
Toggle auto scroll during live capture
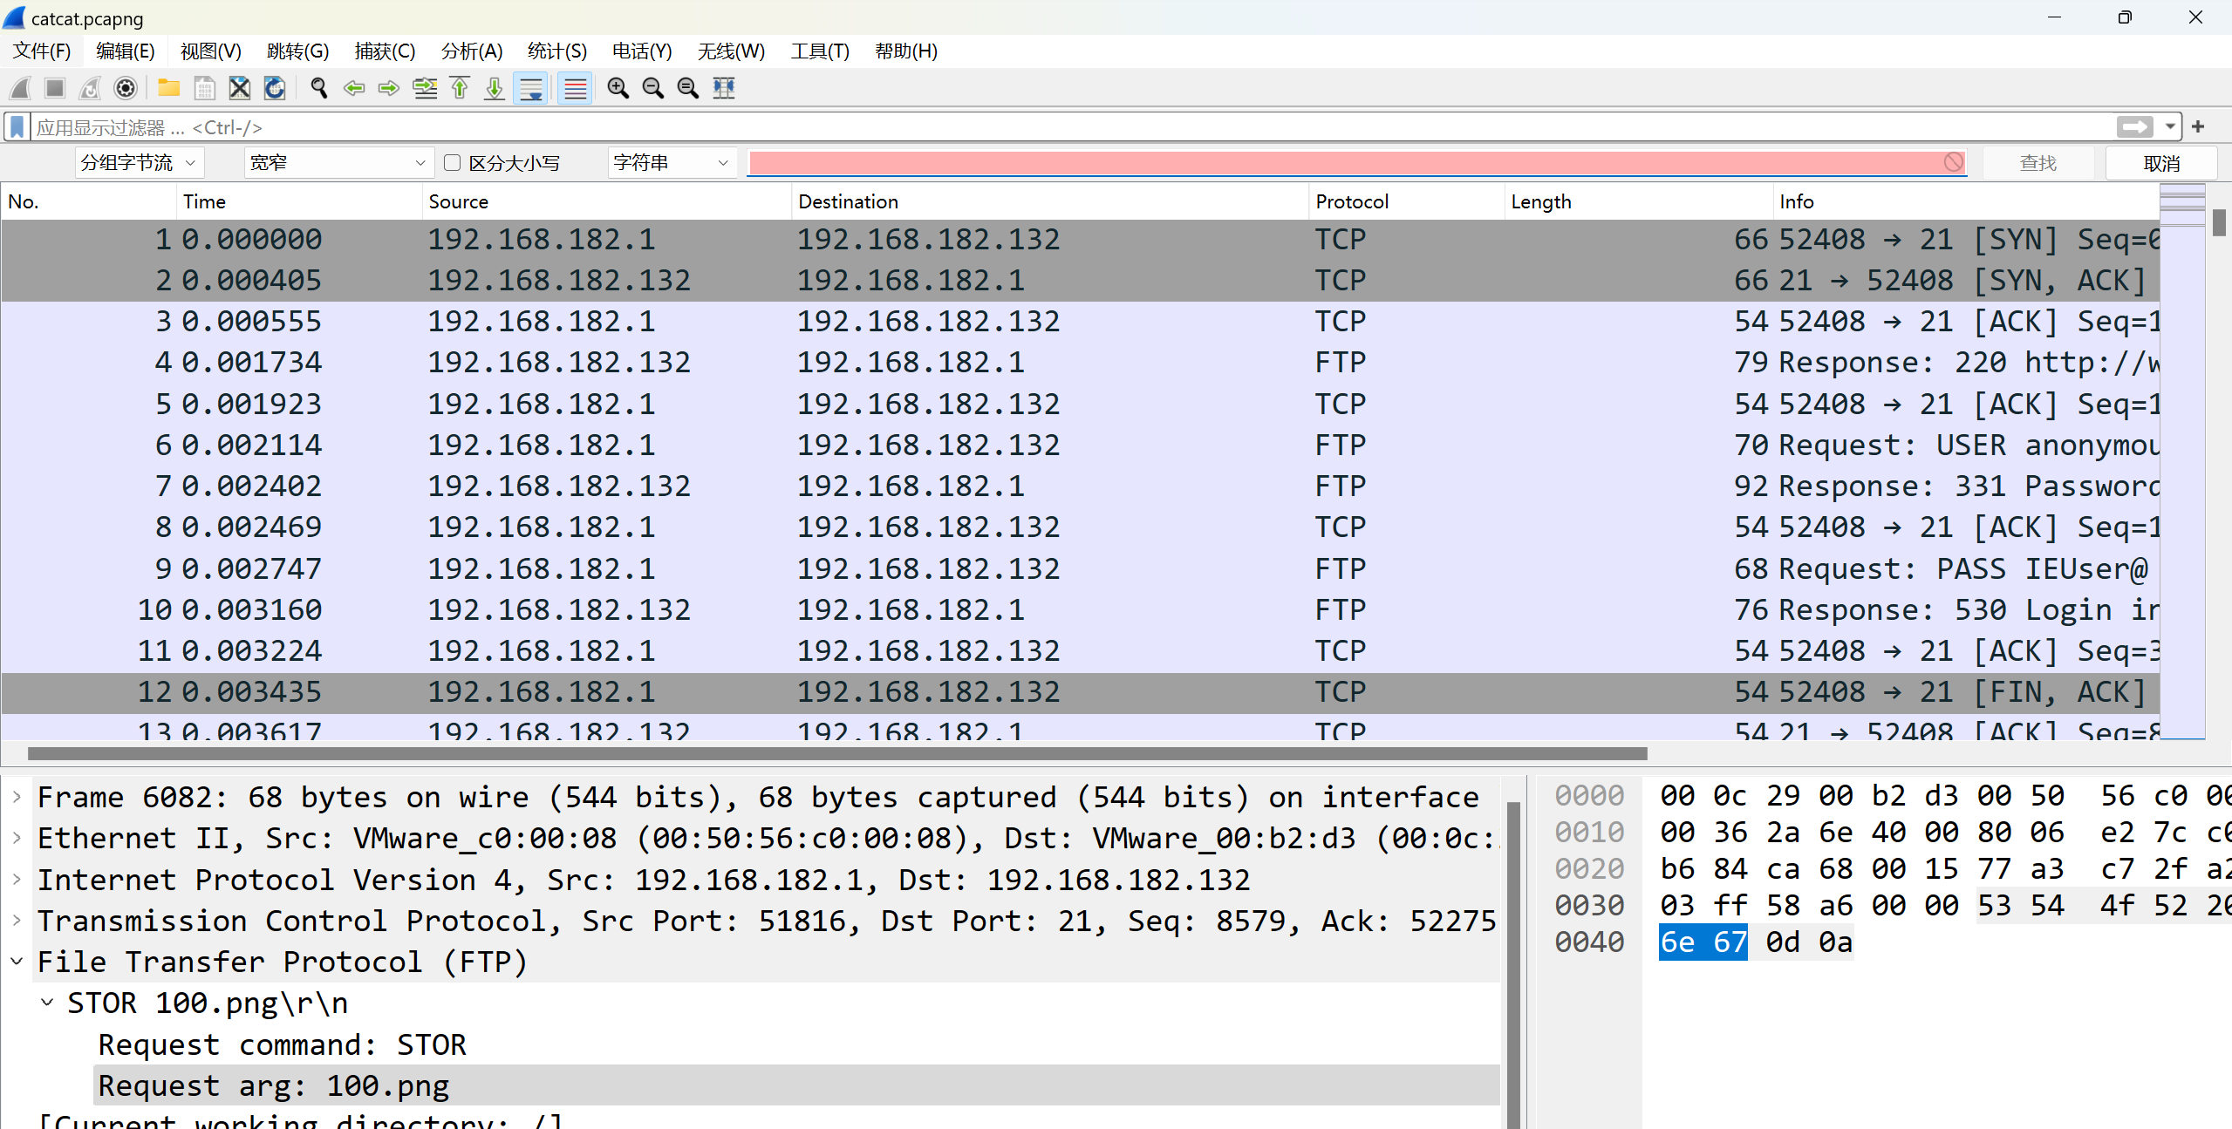[530, 88]
